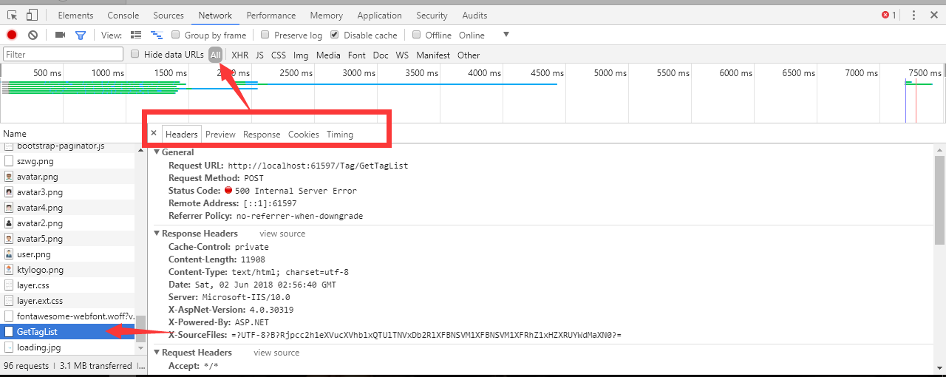The image size is (946, 377).
Task: Collapse the Request Headers section
Action: [x=157, y=353]
